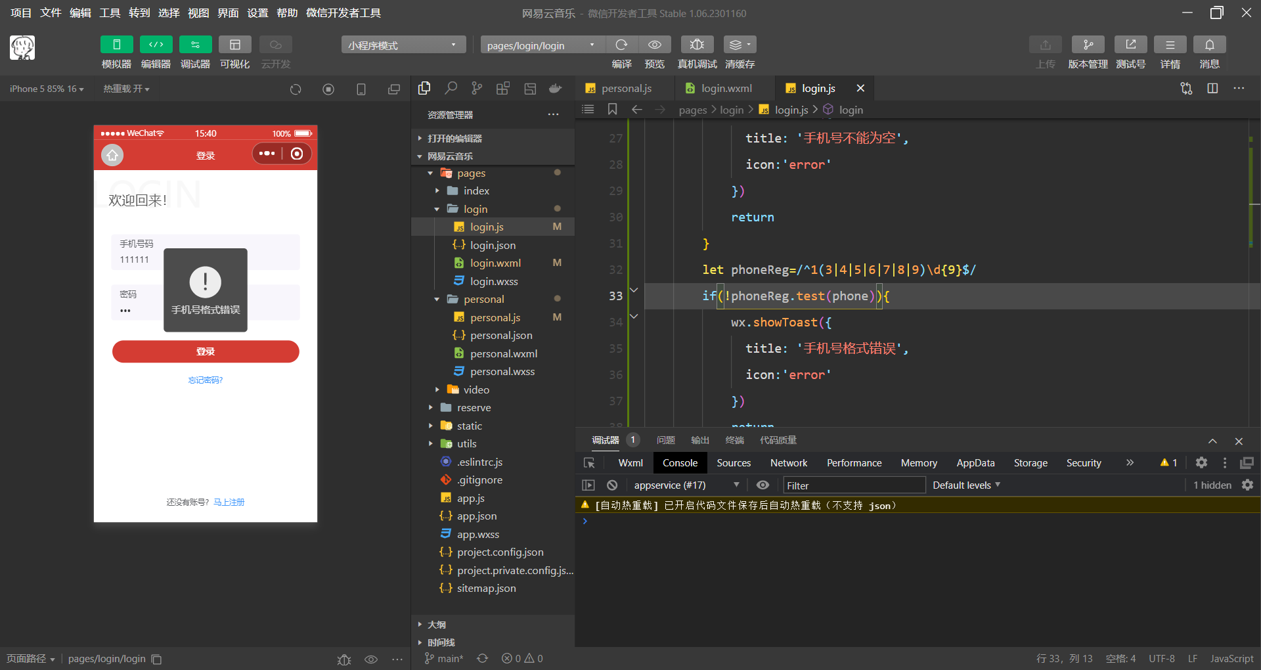Open the 详情 details panel icon
This screenshot has height=670, width=1261.
(1170, 45)
